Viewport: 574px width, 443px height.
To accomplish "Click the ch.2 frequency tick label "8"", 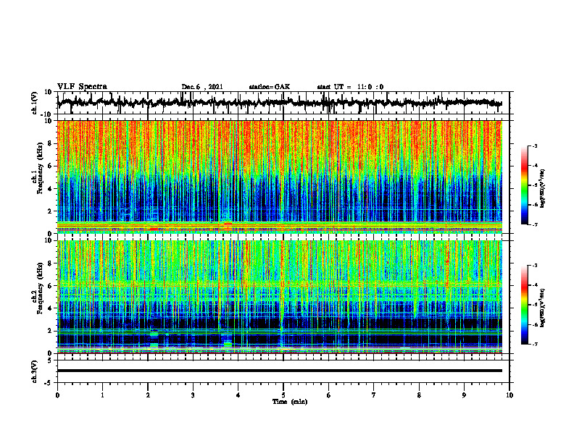I will point(50,263).
